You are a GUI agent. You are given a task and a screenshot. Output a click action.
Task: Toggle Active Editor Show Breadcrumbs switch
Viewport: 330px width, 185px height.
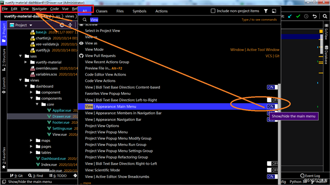[272, 177]
